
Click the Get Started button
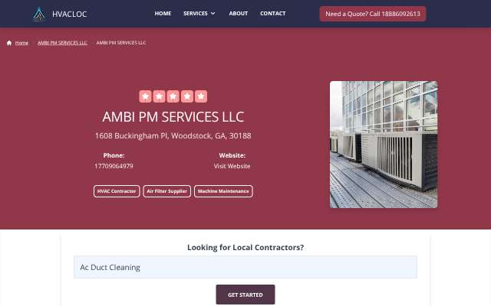pos(245,295)
